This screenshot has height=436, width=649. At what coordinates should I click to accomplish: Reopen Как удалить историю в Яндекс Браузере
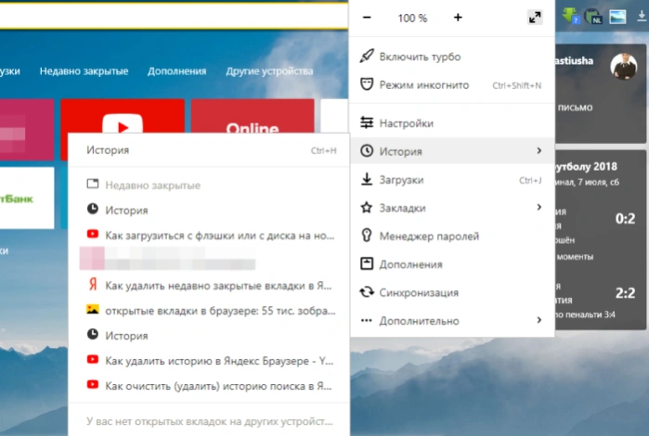pyautogui.click(x=209, y=361)
